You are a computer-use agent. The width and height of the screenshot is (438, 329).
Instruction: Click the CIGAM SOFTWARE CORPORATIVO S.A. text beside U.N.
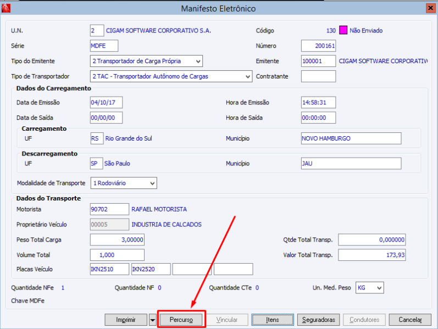158,30
